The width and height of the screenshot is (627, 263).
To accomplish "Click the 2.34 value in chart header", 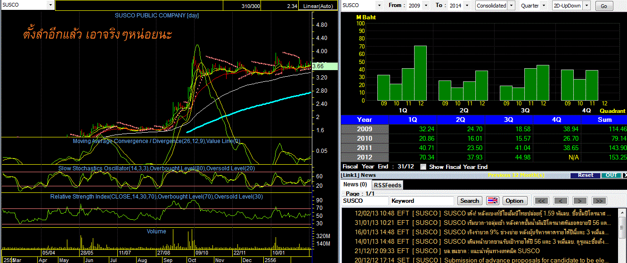I will click(x=292, y=6).
